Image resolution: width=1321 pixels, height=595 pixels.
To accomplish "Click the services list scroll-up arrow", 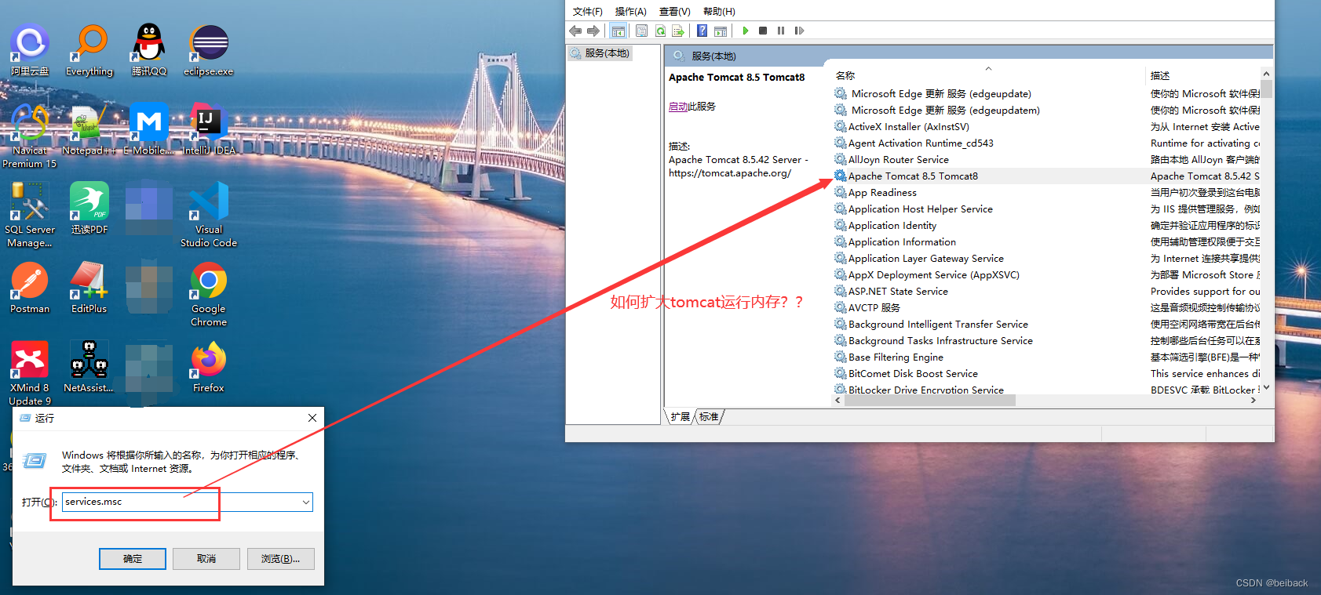I will [x=1266, y=74].
